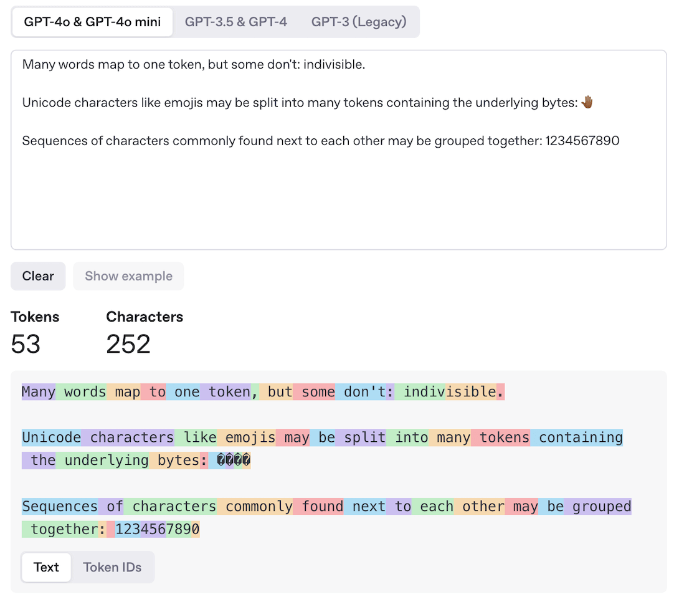The image size is (674, 602).
Task: Click the hand emoji in the input text
Action: click(x=587, y=103)
